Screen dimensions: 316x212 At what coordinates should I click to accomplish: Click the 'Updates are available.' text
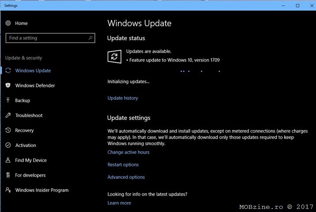tap(149, 51)
